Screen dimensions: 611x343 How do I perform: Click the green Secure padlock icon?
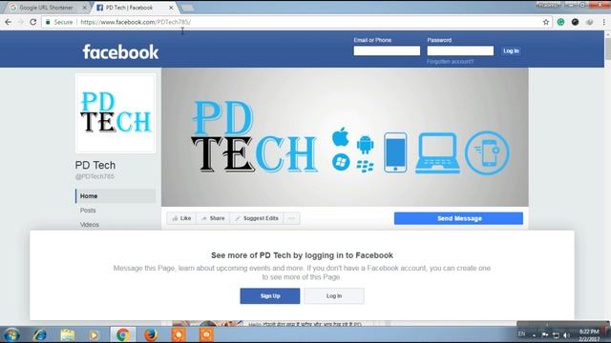(48, 22)
